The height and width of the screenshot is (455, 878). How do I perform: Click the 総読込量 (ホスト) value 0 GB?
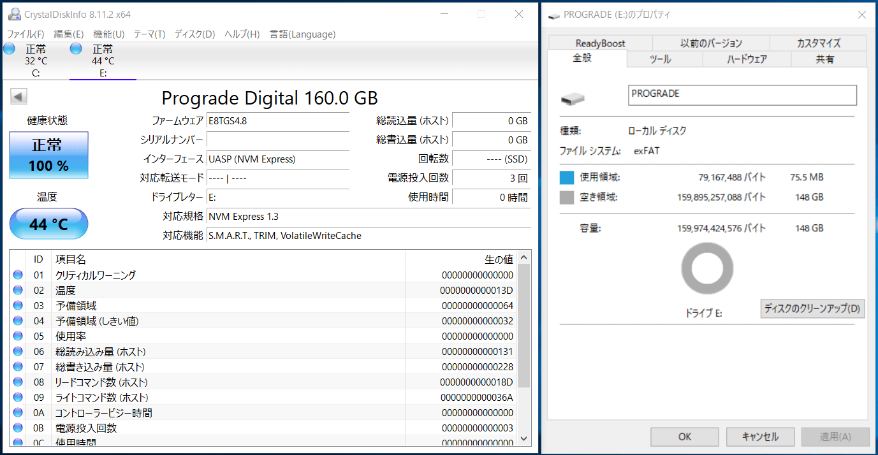coord(492,120)
